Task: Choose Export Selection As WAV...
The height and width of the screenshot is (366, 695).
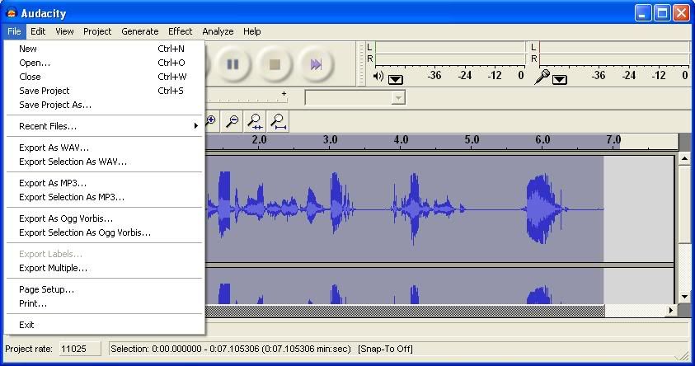Action: [x=104, y=162]
